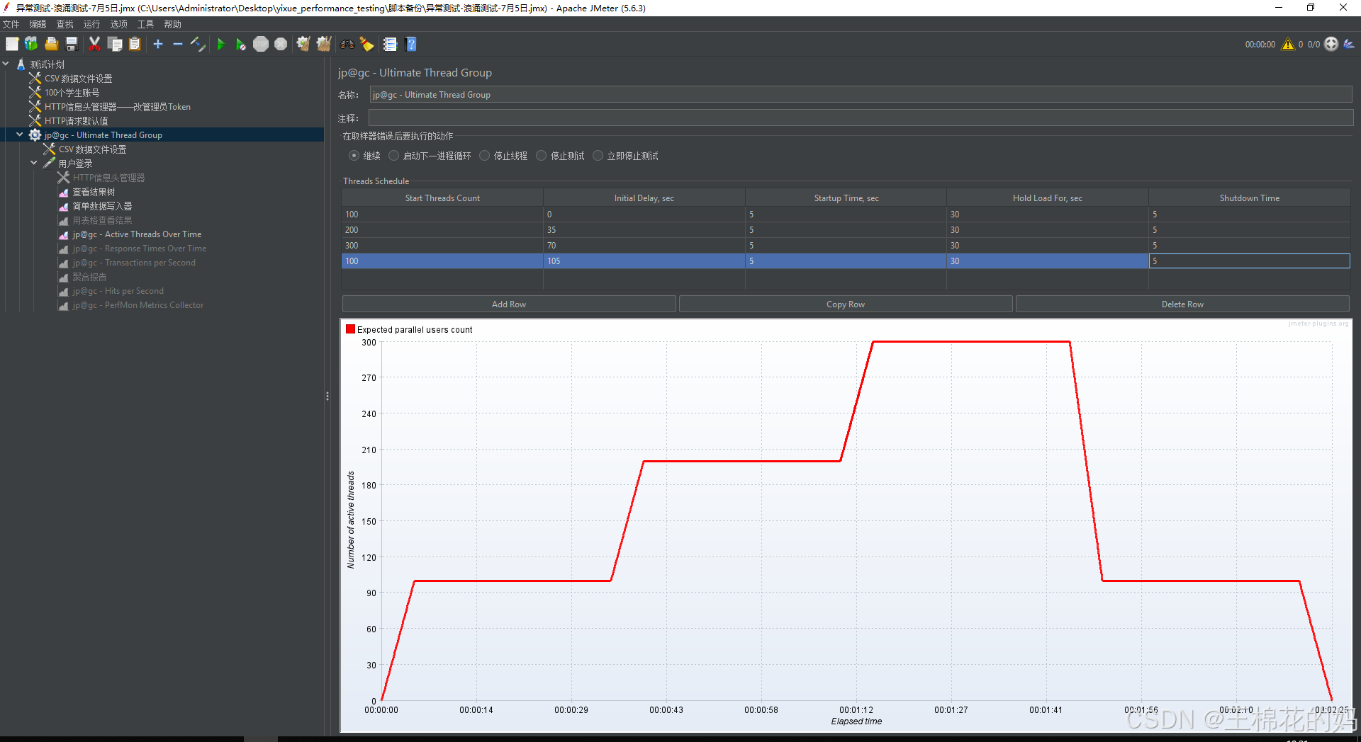The width and height of the screenshot is (1361, 742).
Task: Open the 工具 menu
Action: (x=146, y=24)
